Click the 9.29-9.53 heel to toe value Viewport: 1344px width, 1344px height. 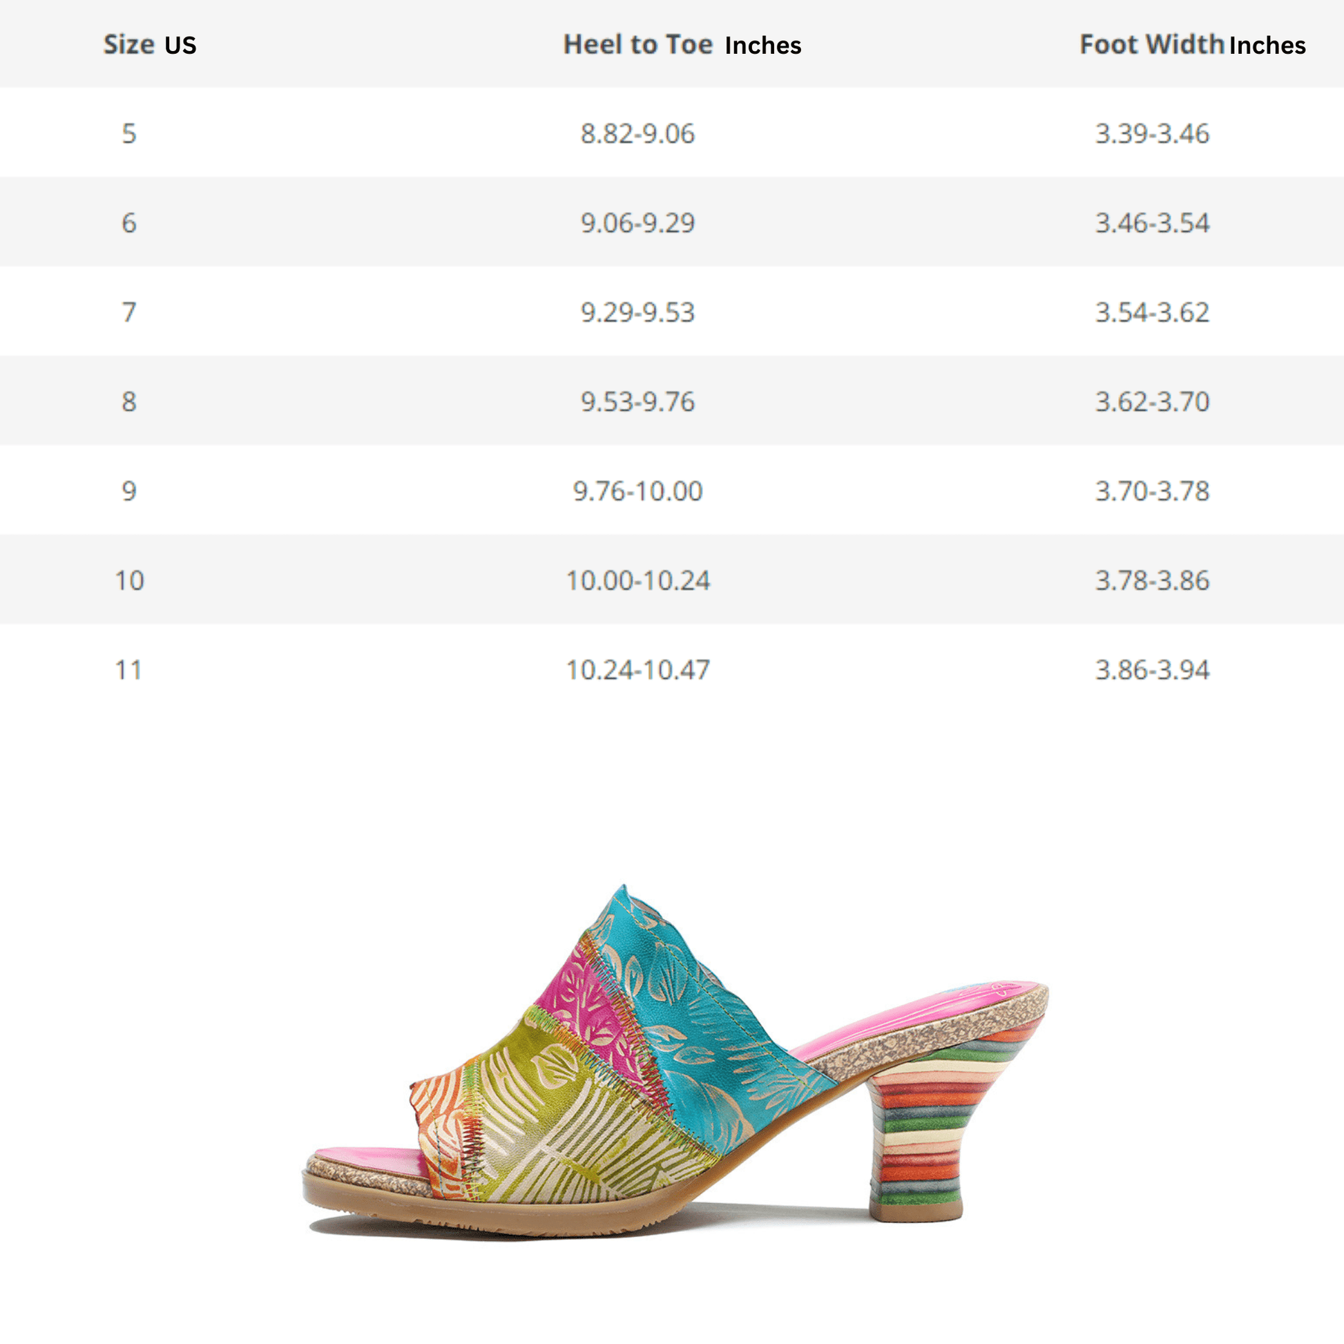[637, 311]
